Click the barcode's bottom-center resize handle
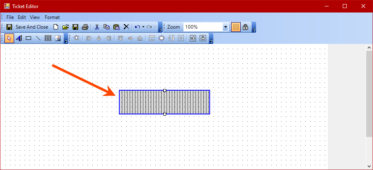Screen dimensions: 373x170 point(165,114)
